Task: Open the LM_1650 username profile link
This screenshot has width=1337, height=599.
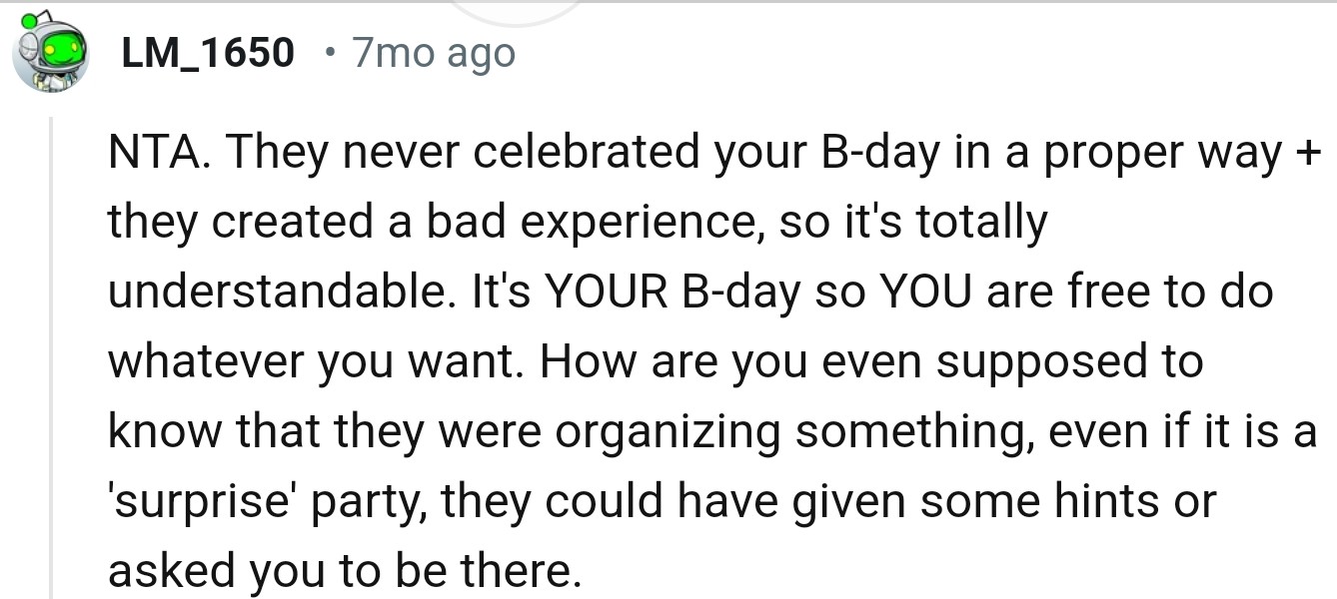Action: 207,53
